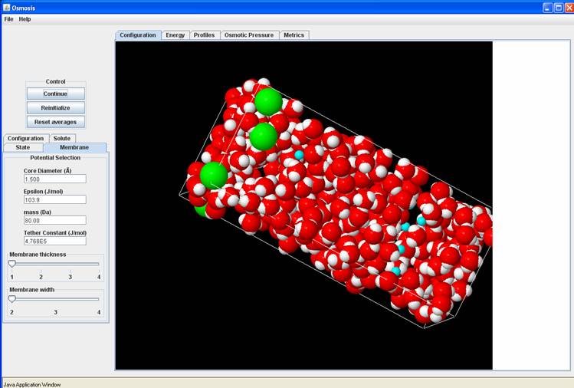Click the Osmosis app icon in title bar

(7, 7)
